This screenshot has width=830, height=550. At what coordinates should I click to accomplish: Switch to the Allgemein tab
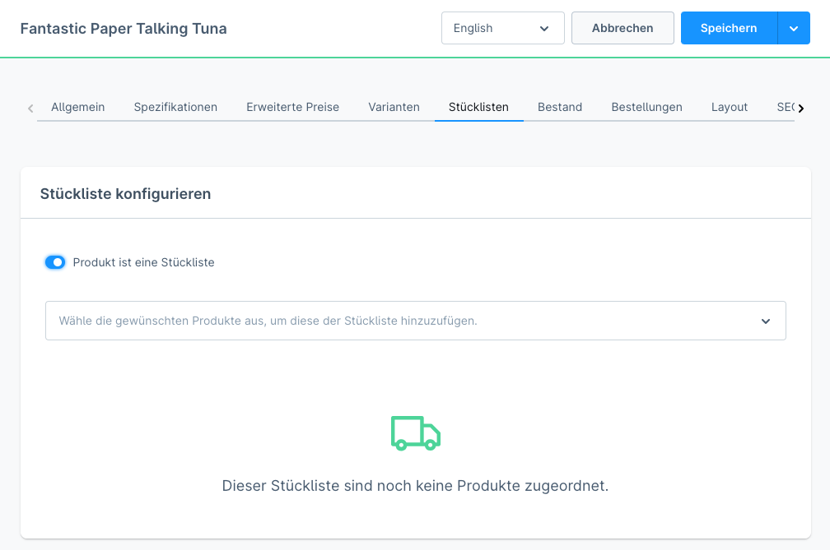pos(77,107)
